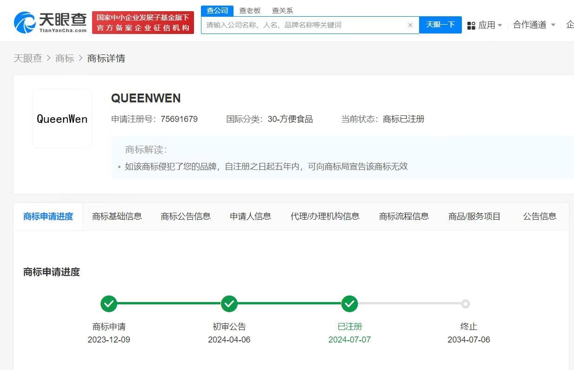
Task: Click the green check at 商标申请 step
Action: point(109,304)
